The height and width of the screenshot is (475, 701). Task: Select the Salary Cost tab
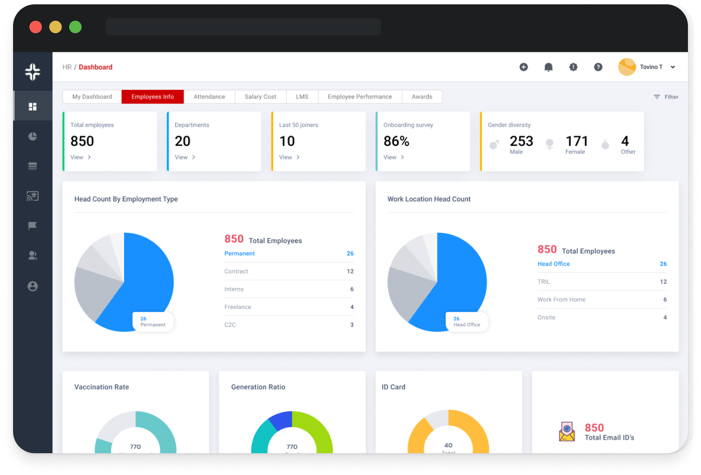[260, 97]
